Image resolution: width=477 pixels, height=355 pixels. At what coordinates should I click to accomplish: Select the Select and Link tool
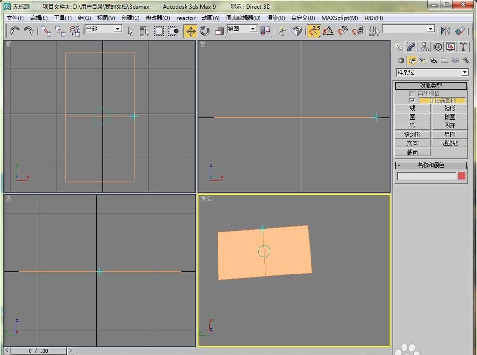pyautogui.click(x=46, y=30)
